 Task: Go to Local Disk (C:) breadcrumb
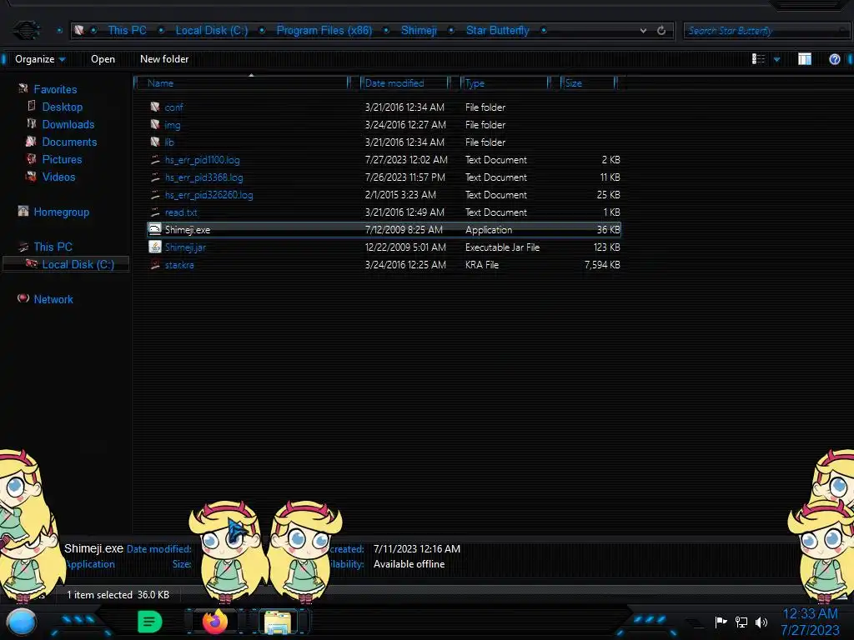[211, 31]
